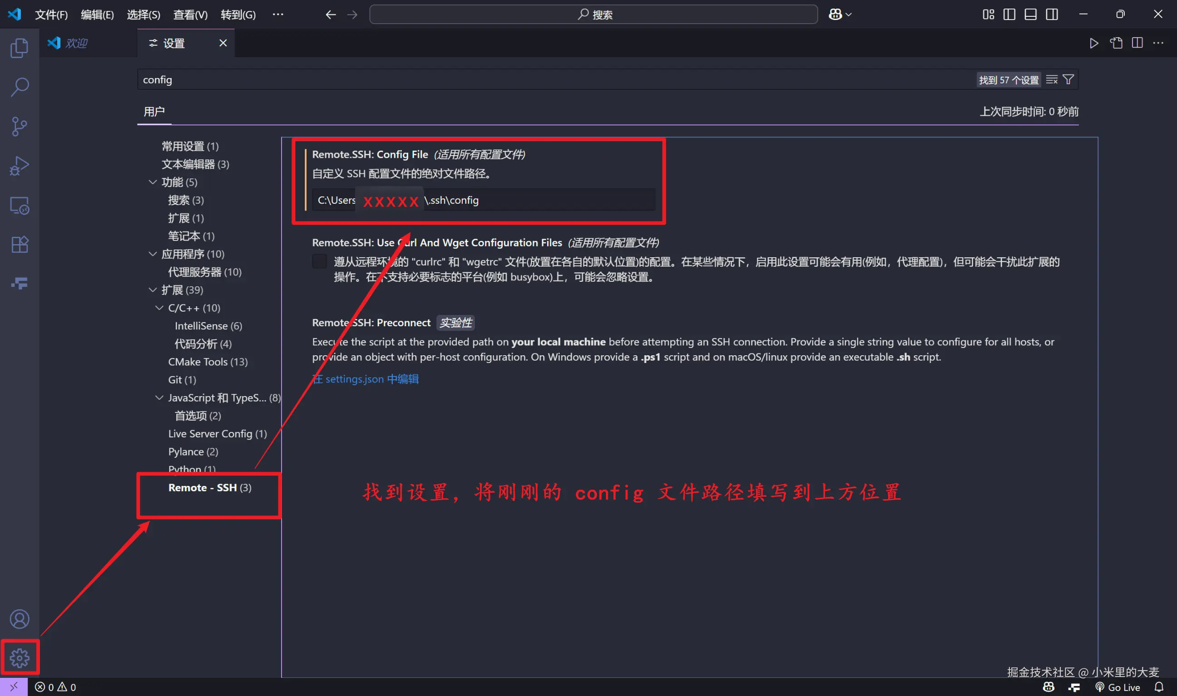The image size is (1177, 696).
Task: Open the Accounts menu icon
Action: tap(19, 619)
